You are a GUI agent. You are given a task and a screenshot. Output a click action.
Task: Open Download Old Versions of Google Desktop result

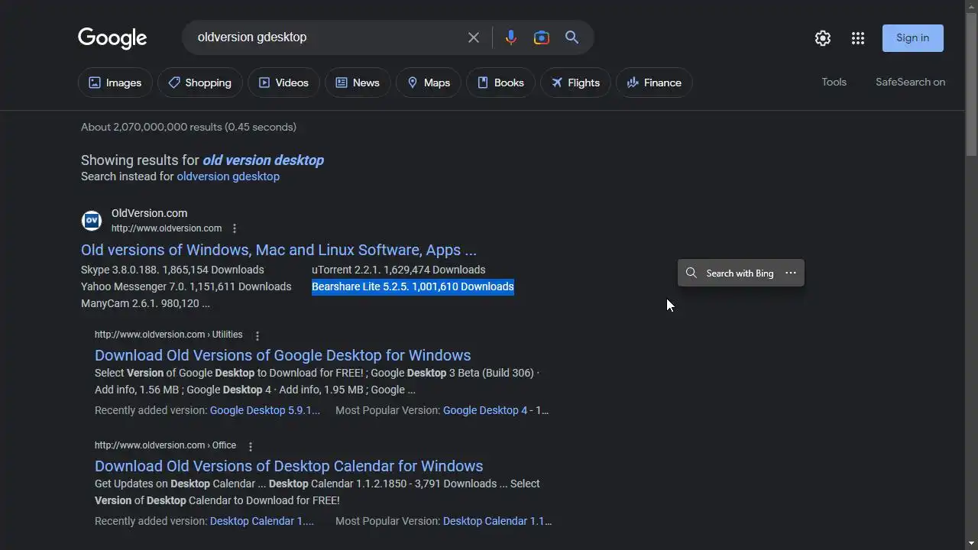pos(283,355)
